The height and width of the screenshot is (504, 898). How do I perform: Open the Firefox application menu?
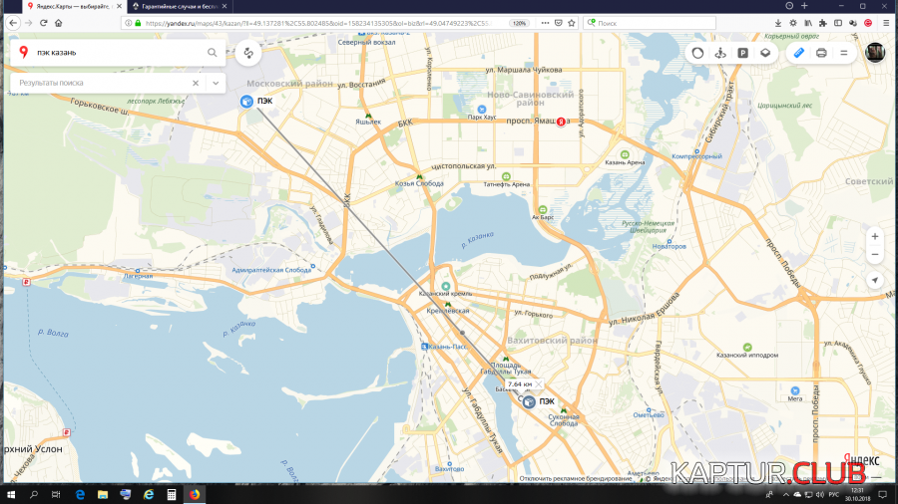[x=886, y=24]
